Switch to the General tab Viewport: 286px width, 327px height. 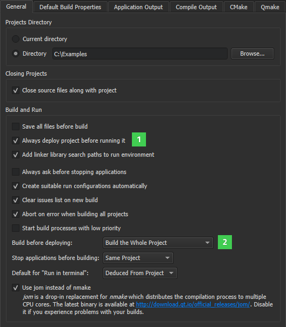pos(16,6)
